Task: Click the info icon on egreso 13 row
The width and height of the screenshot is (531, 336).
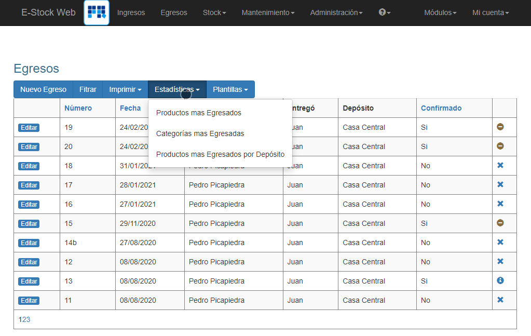Action: (x=500, y=280)
